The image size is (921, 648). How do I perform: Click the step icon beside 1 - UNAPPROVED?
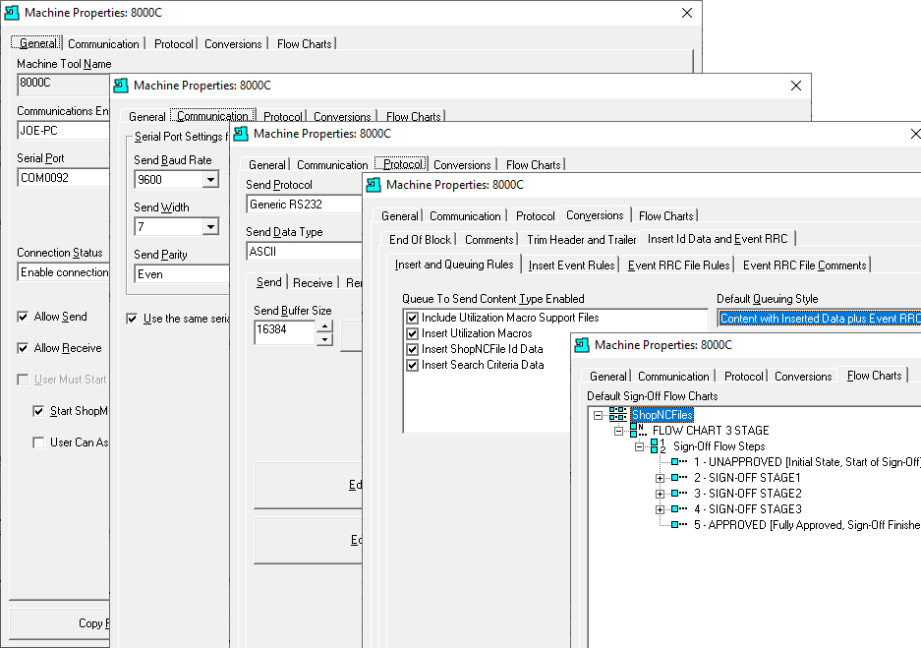point(679,462)
